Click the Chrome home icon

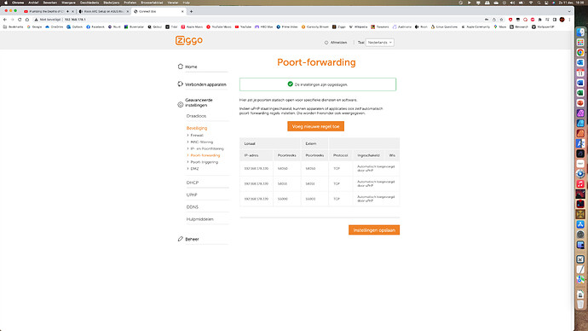tap(27, 20)
